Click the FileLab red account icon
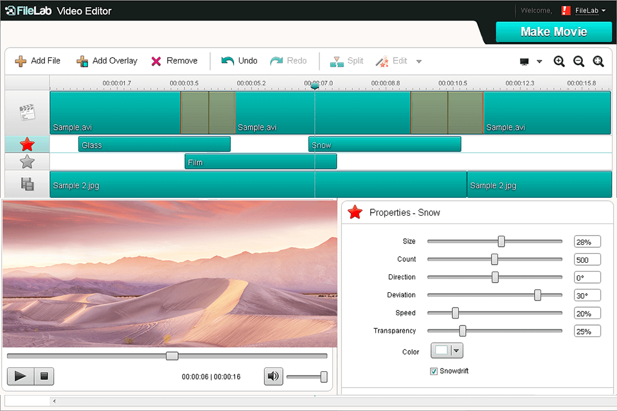Screen dimensions: 617x411 tap(566, 11)
